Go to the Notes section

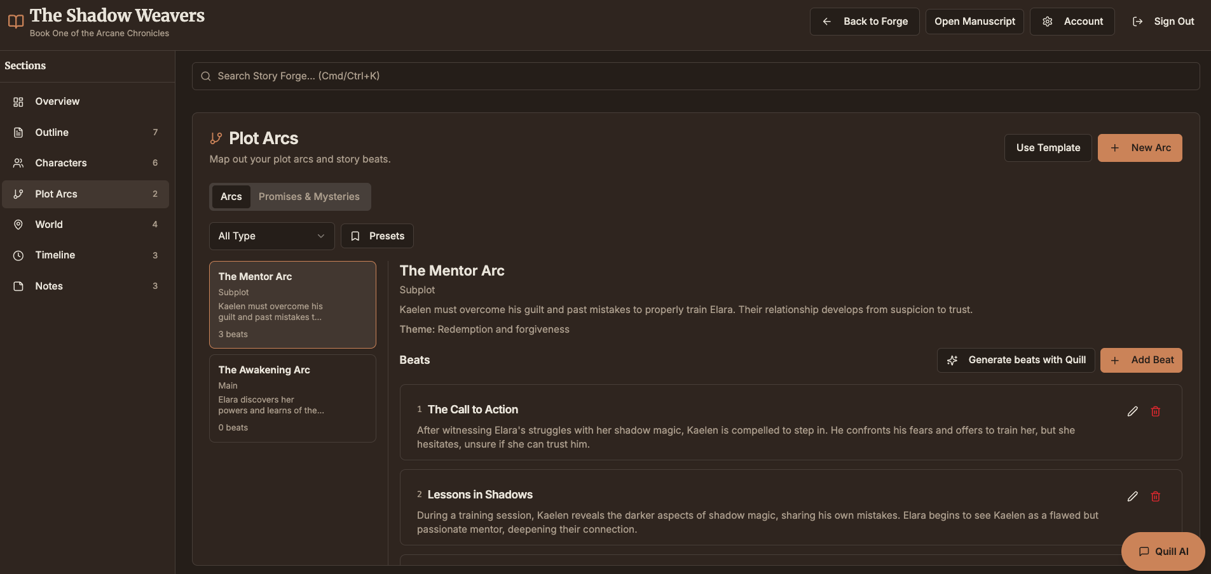click(85, 286)
